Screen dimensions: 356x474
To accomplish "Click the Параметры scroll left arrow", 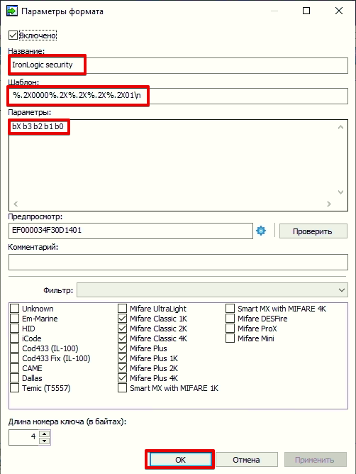I will pyautogui.click(x=16, y=204).
